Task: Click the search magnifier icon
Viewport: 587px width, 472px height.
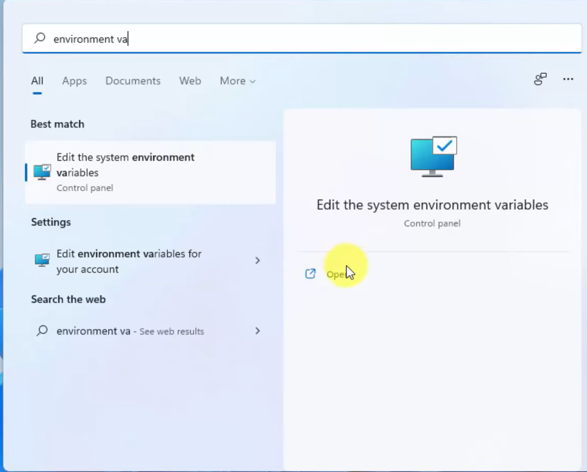Action: pyautogui.click(x=39, y=39)
